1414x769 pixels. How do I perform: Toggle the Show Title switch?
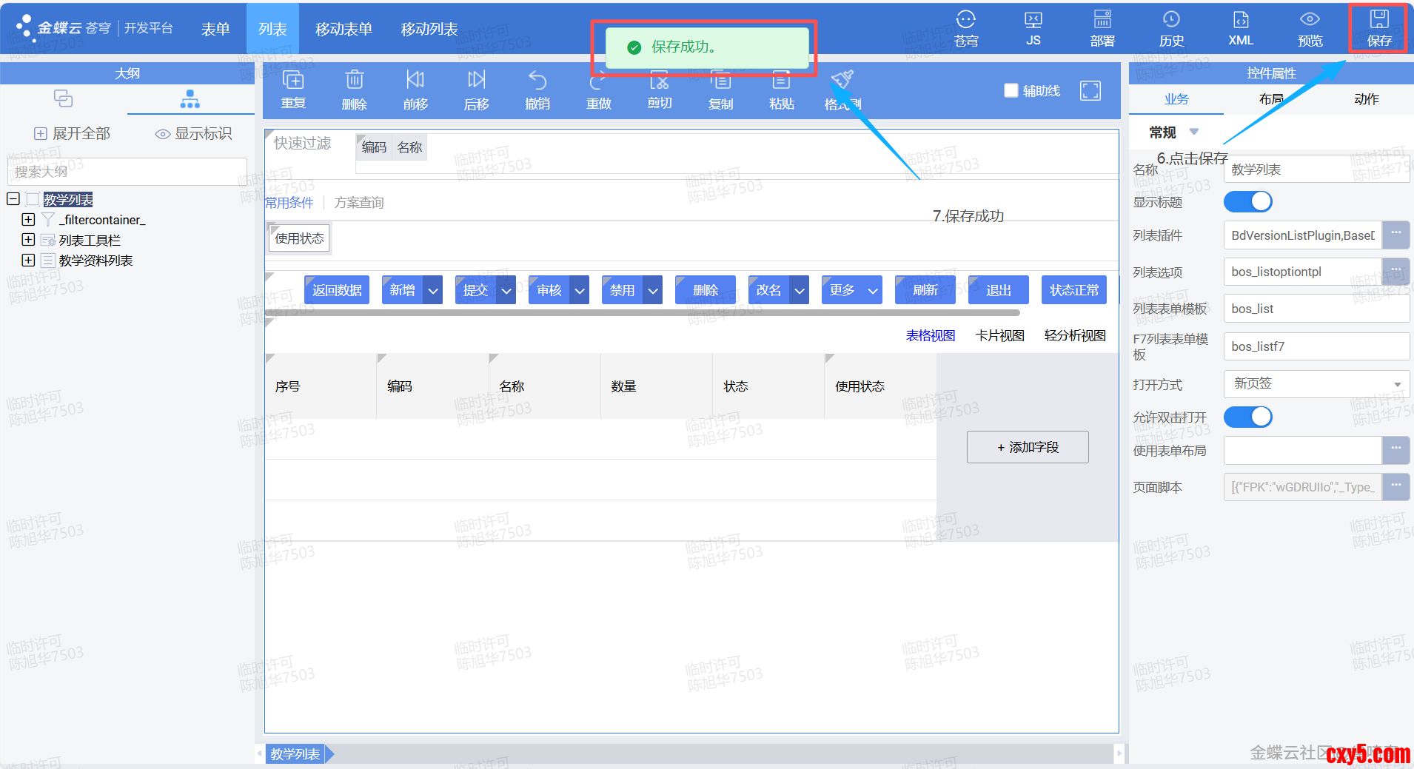coord(1247,201)
